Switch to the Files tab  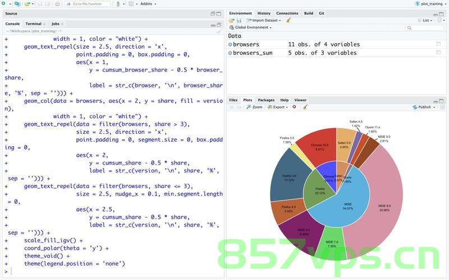coord(233,100)
